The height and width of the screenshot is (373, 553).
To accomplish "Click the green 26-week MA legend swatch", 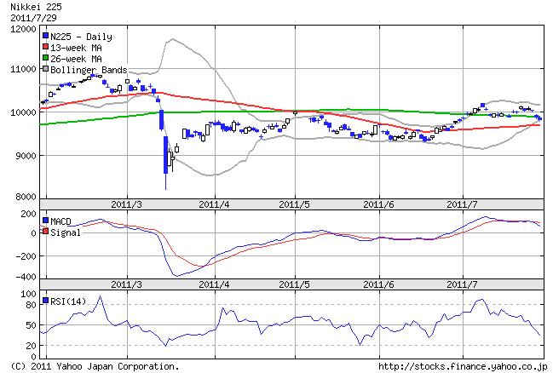I will pyautogui.click(x=45, y=59).
